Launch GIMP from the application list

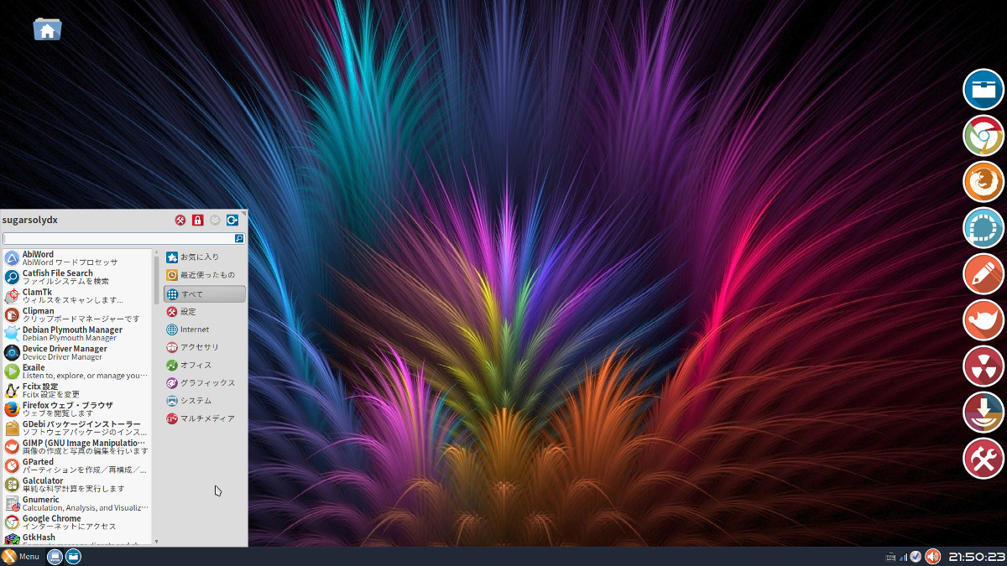tap(76, 447)
